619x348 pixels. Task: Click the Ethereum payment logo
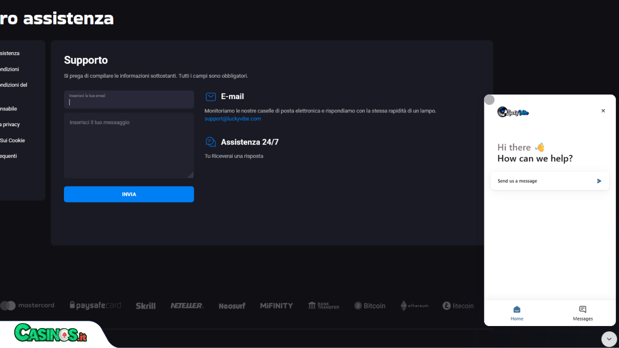coord(414,306)
